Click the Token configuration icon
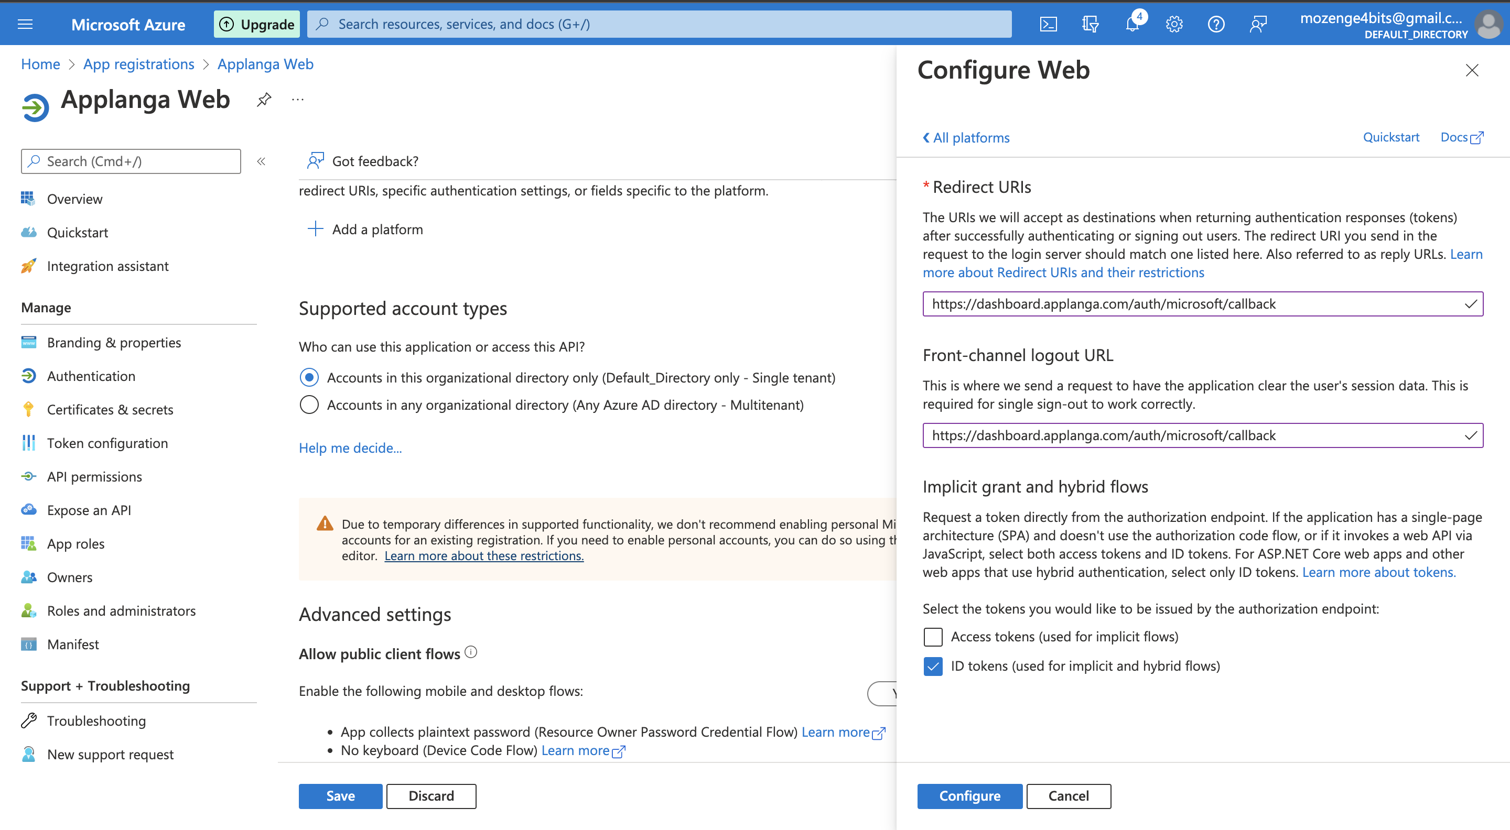1510x830 pixels. coord(29,442)
